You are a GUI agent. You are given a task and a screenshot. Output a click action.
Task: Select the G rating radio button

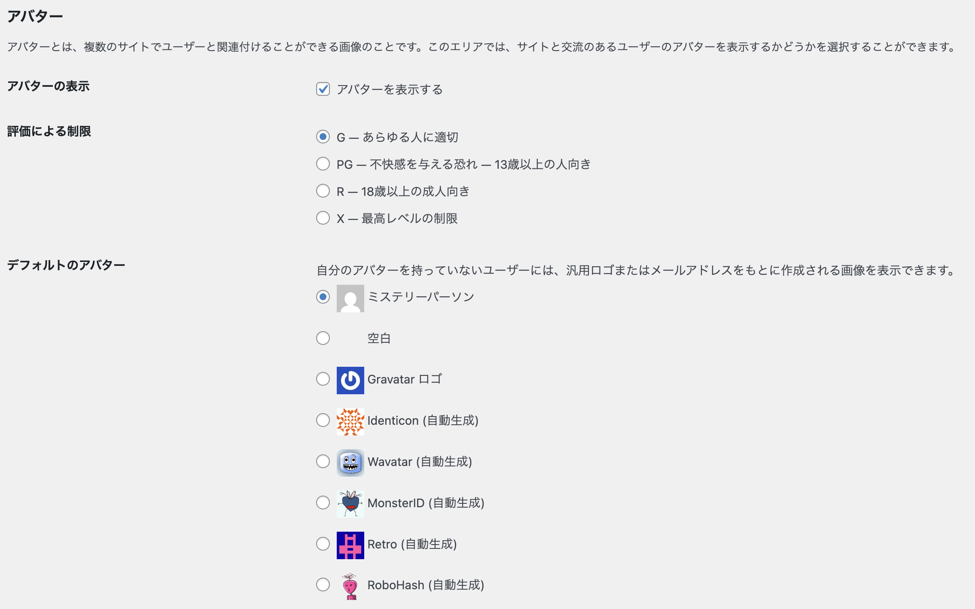323,137
